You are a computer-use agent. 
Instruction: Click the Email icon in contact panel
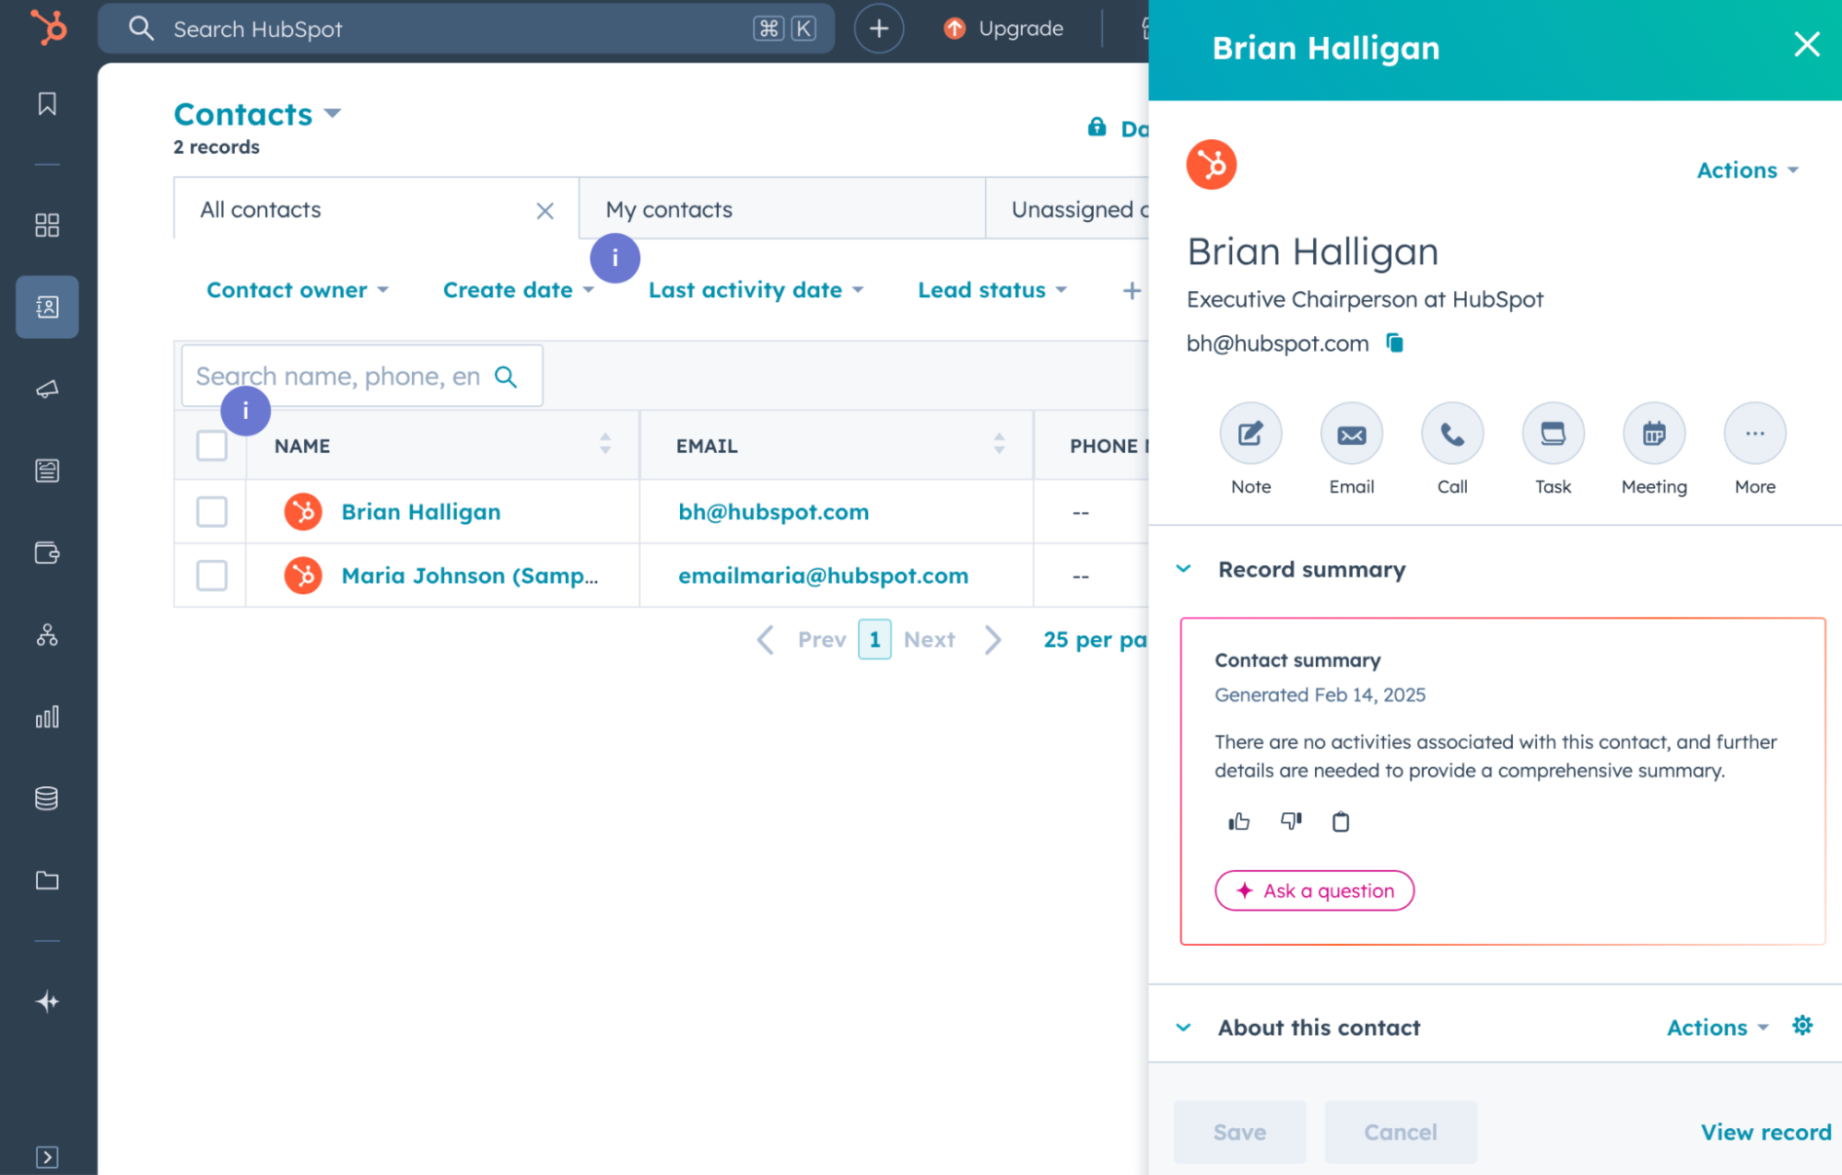coord(1351,434)
